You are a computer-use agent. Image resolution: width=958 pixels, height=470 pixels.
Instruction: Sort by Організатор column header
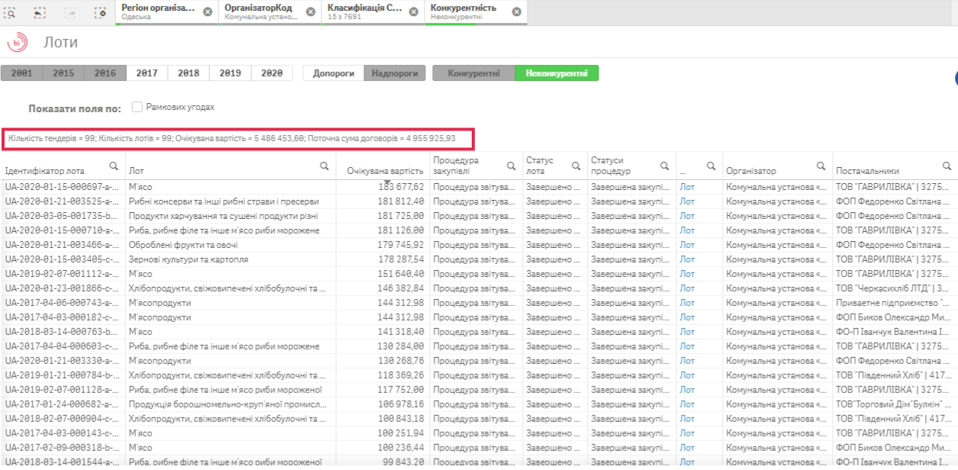click(750, 171)
